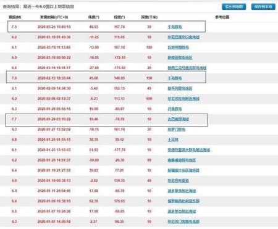278x229 pixels.
Task: Select the longitude -177.78 cell
Action: (x=119, y=150)
